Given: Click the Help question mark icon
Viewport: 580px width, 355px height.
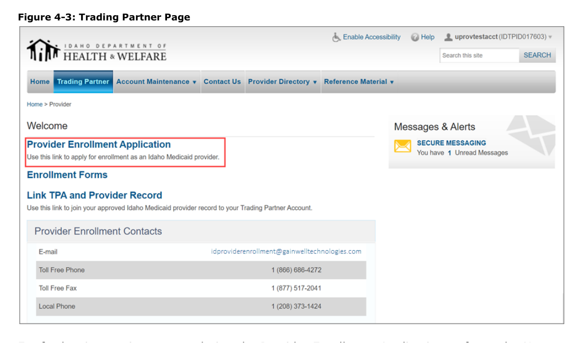Looking at the screenshot, I should (x=415, y=37).
